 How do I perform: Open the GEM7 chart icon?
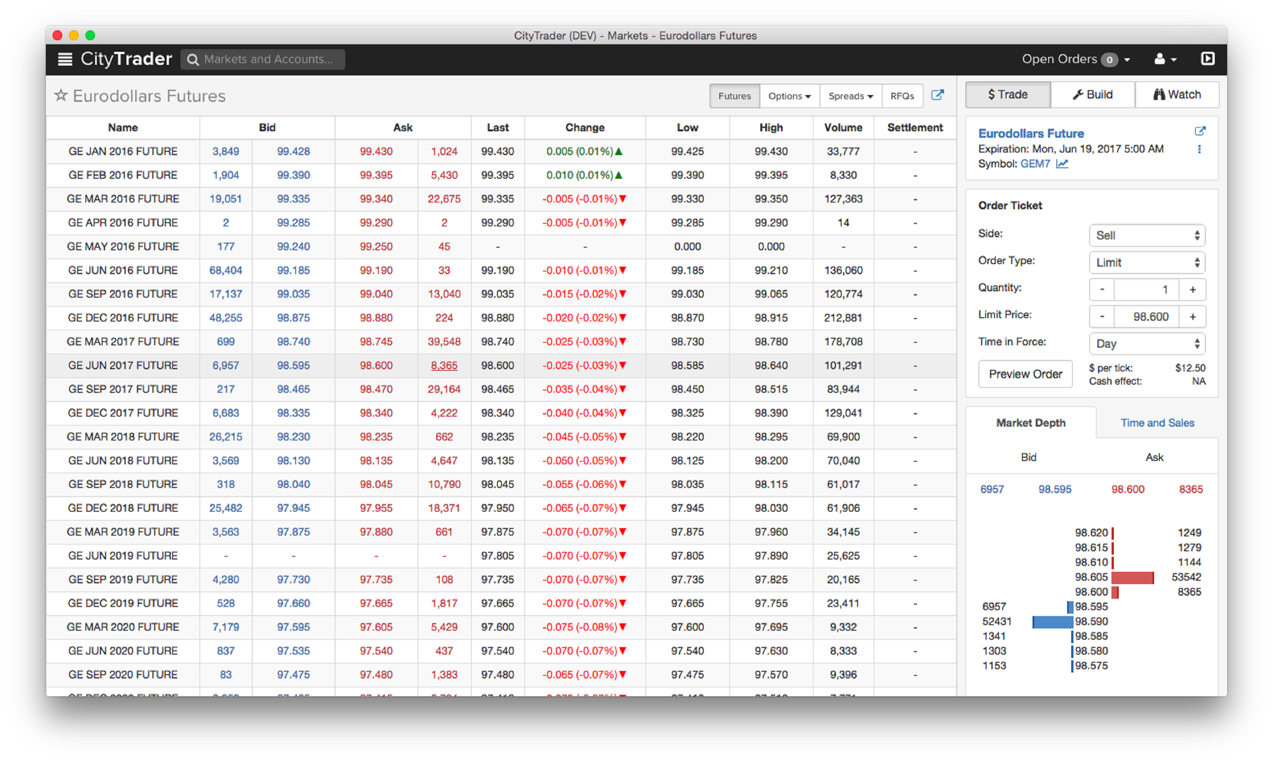tap(1062, 164)
